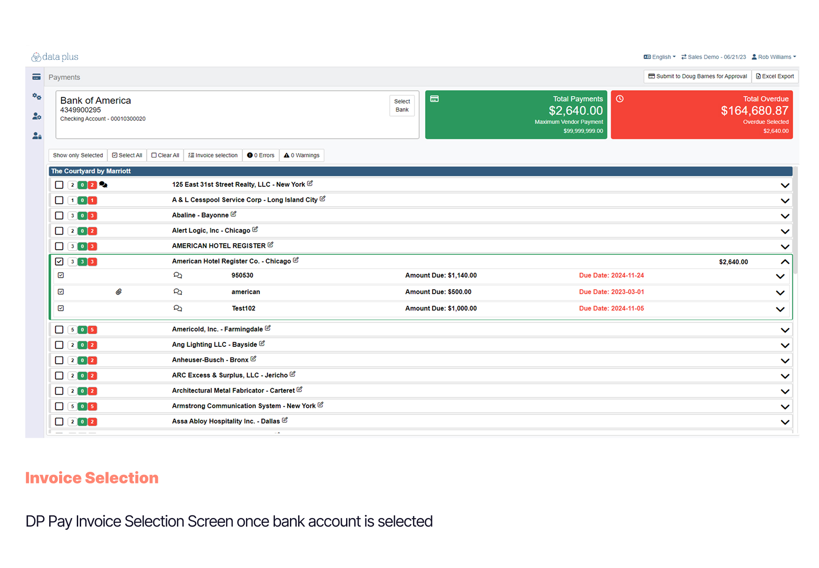Click red overdue badge on Armstrong Communication row

pos(92,406)
